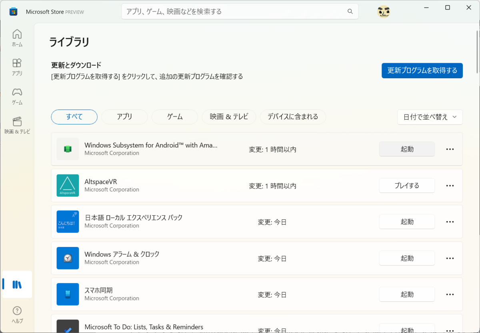
Task: Open the 日付で並べ替え sort dropdown
Action: (x=430, y=117)
